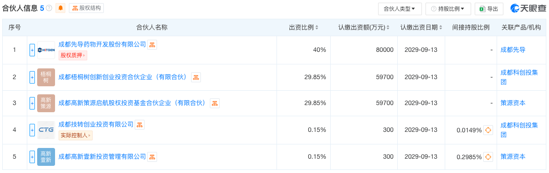549x173 pixels.
Task: Open the 股权质押 tag under row 1
Action: pos(73,55)
